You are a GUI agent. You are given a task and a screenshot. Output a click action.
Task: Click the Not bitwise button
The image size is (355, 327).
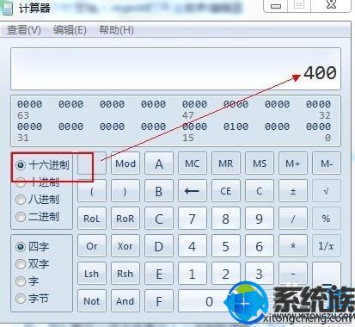(x=92, y=301)
